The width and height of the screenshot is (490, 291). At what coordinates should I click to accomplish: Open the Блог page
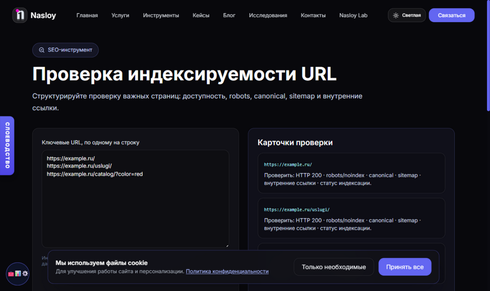pyautogui.click(x=229, y=15)
